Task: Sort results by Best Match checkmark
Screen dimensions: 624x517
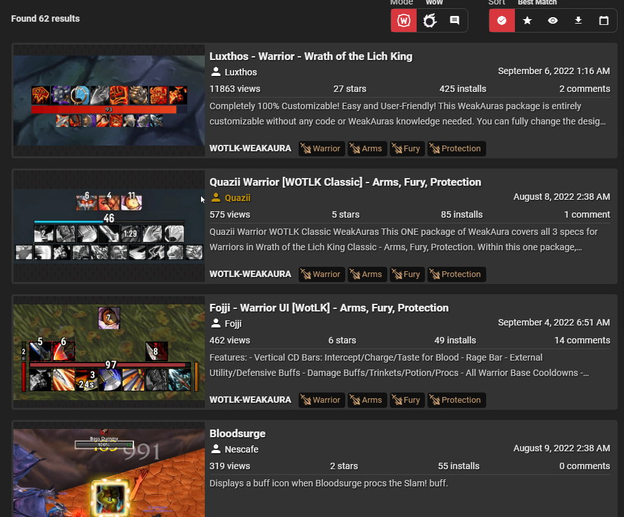Action: (x=502, y=20)
